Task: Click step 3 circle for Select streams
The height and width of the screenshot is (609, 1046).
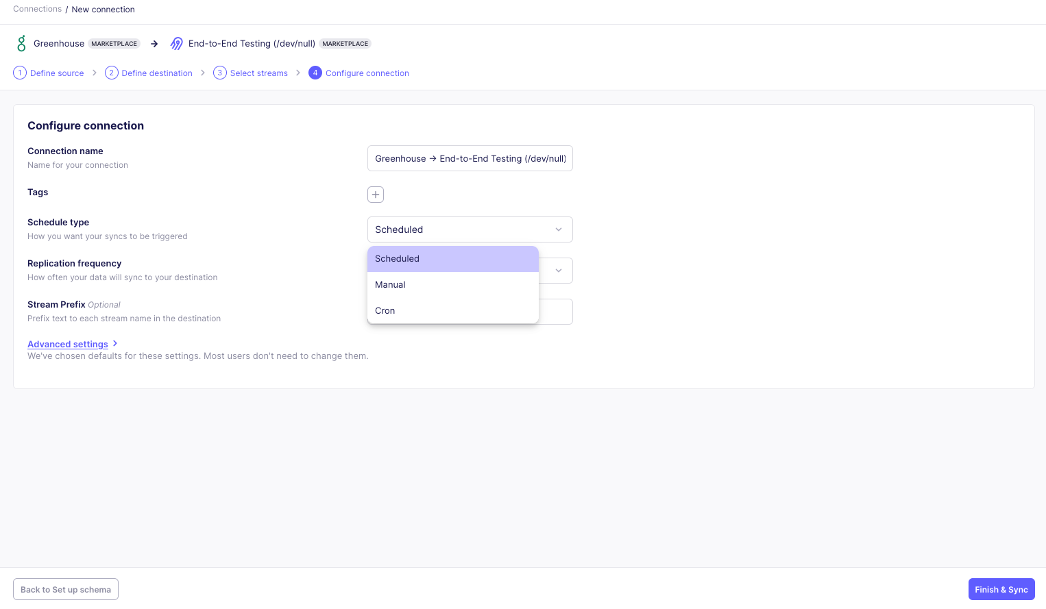Action: point(220,73)
